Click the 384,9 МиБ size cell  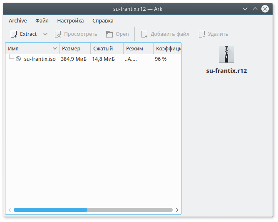tap(74, 59)
